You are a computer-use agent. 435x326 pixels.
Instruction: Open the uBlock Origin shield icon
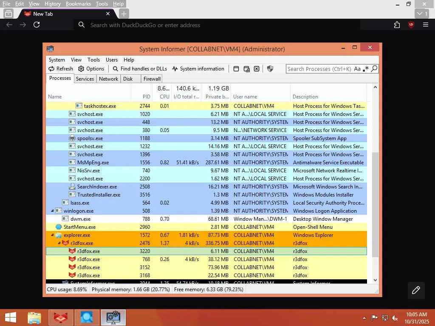411,25
